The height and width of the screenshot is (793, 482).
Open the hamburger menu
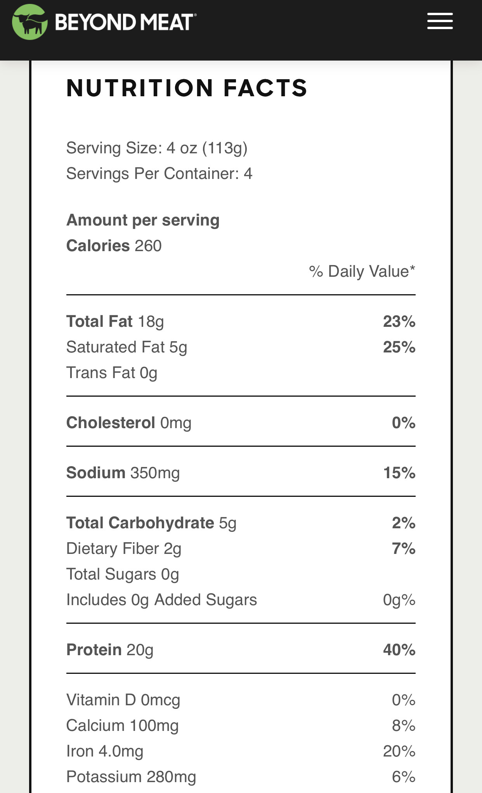click(x=440, y=21)
